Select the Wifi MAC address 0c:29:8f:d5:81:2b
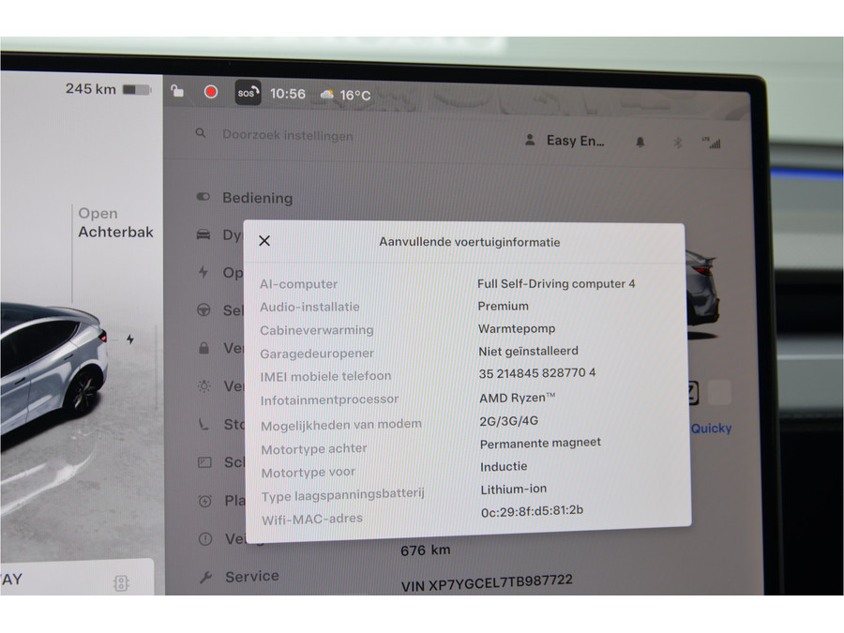The image size is (844, 633). tap(532, 511)
